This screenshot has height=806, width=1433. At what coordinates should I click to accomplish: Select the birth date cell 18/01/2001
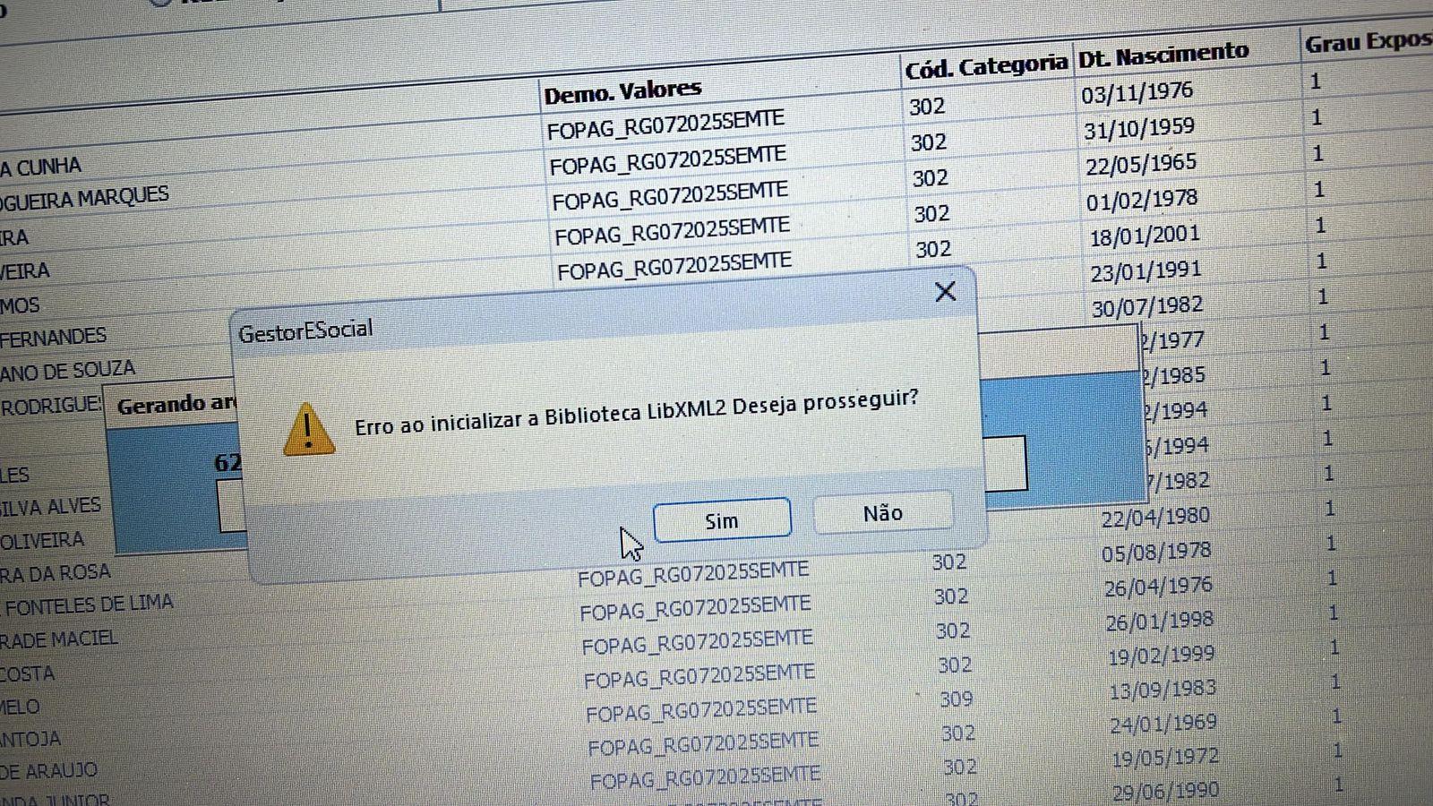pos(1145,236)
